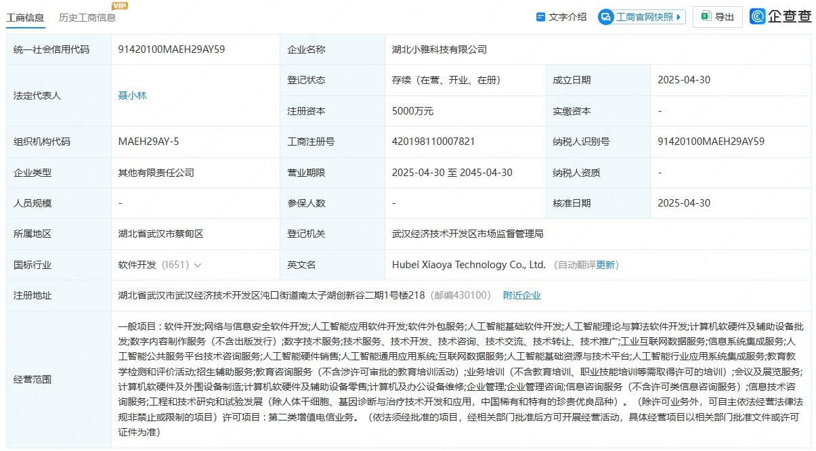
Task: Switch to 历史工商信息 tab
Action: tap(87, 18)
